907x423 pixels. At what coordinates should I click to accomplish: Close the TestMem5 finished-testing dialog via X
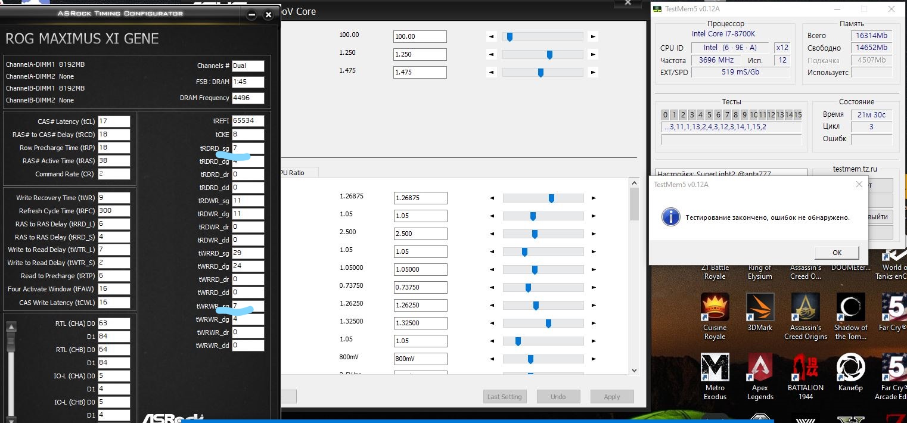click(859, 185)
